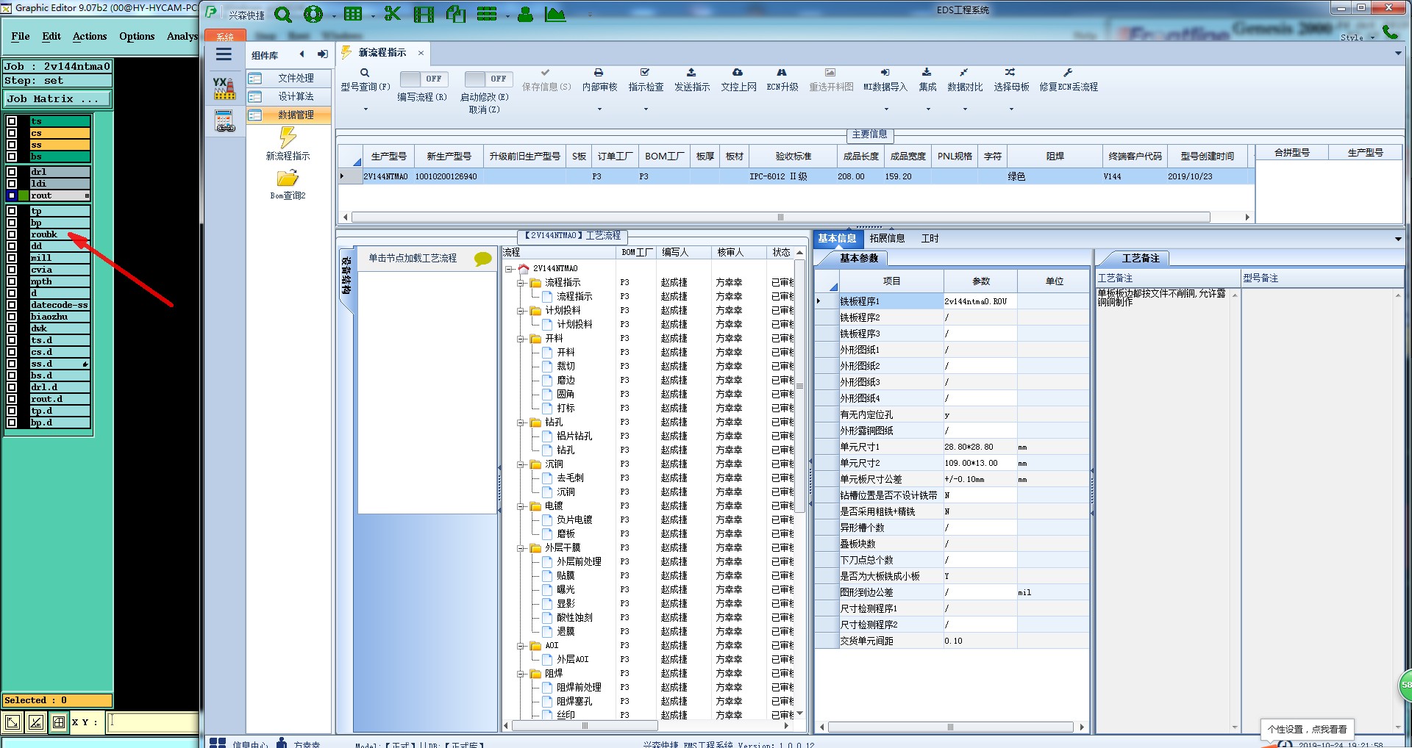Open 文件处理 component category

tap(288, 78)
